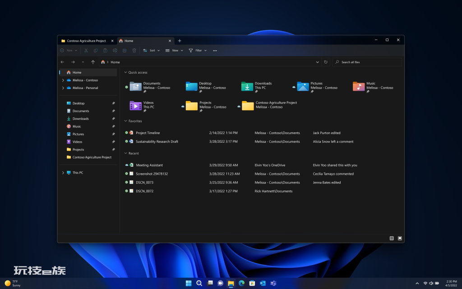Open the weather widget showing Sunny
Viewport: 462px width, 289px height.
click(x=13, y=284)
